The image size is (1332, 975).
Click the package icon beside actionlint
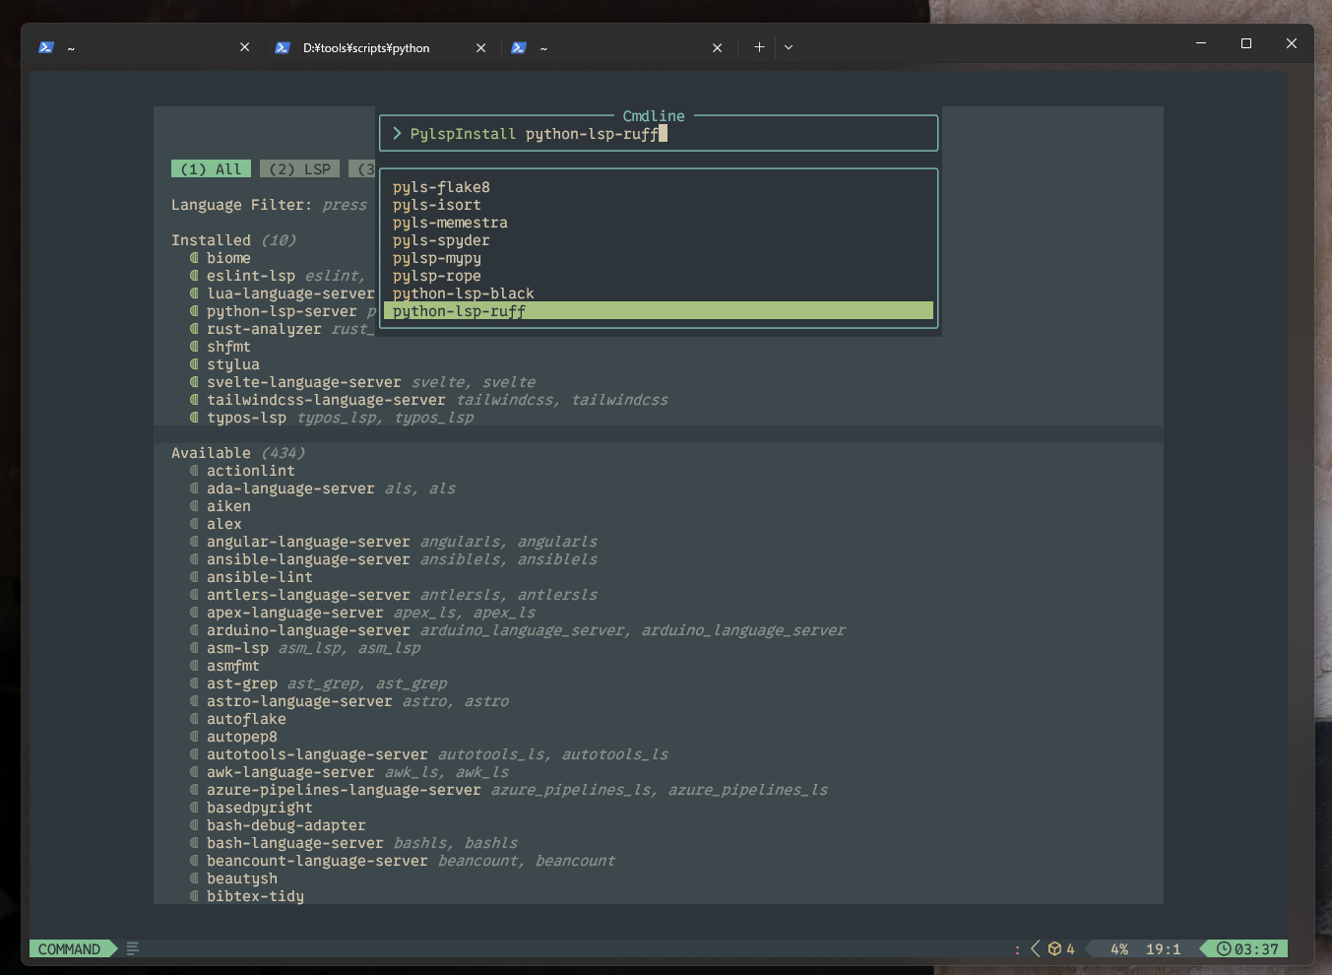click(x=193, y=470)
